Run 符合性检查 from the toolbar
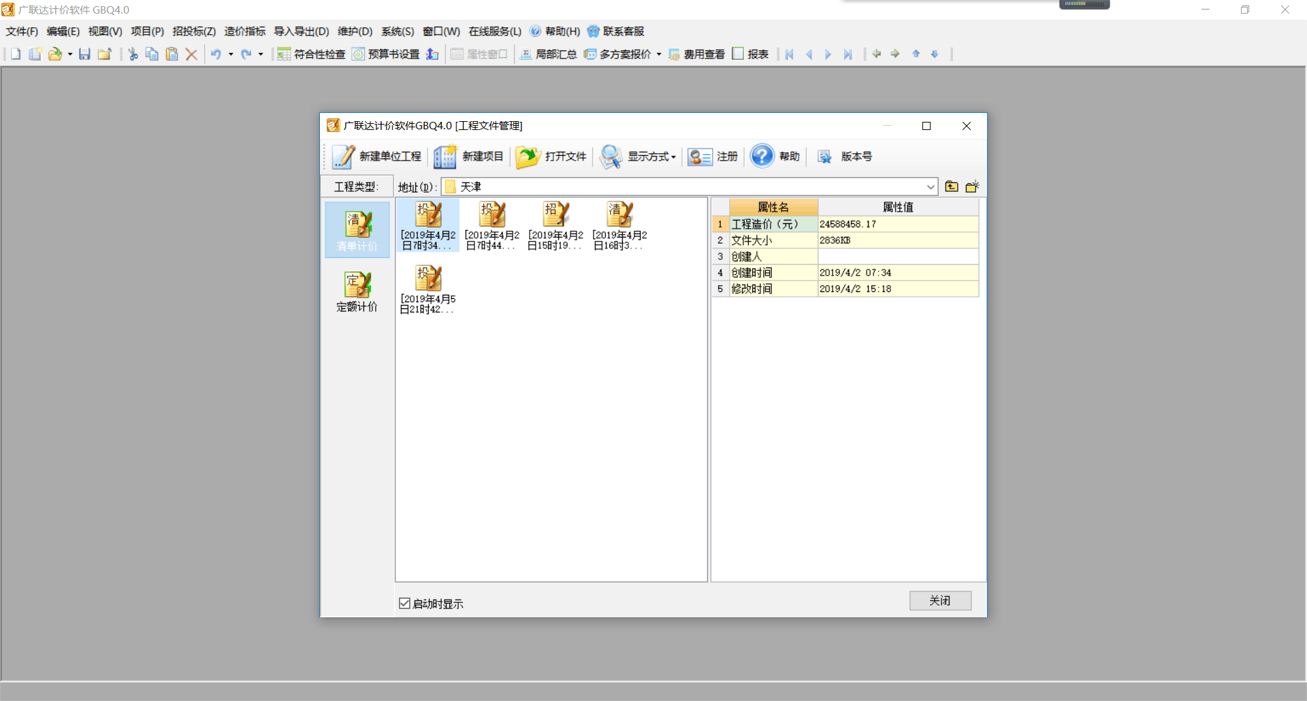This screenshot has width=1307, height=701. (311, 54)
